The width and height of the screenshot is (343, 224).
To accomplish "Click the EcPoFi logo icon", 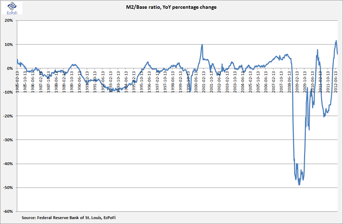I will [12, 8].
